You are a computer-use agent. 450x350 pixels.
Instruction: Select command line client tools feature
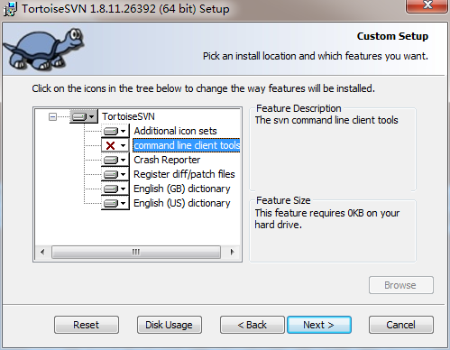pos(187,145)
